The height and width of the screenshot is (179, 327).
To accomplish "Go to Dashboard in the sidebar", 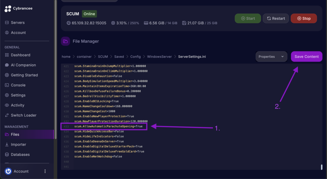I will (20, 55).
